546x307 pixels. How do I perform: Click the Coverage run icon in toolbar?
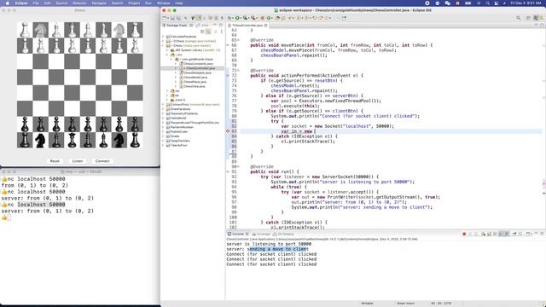(245, 18)
